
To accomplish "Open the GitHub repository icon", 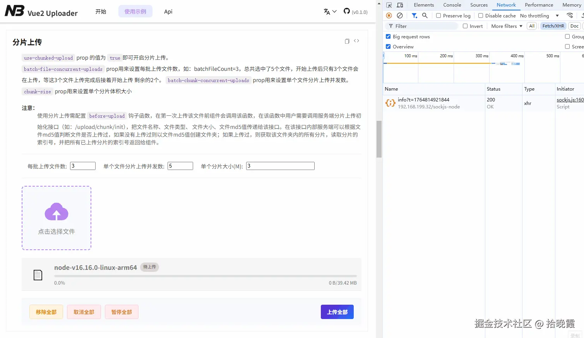I will click(346, 11).
